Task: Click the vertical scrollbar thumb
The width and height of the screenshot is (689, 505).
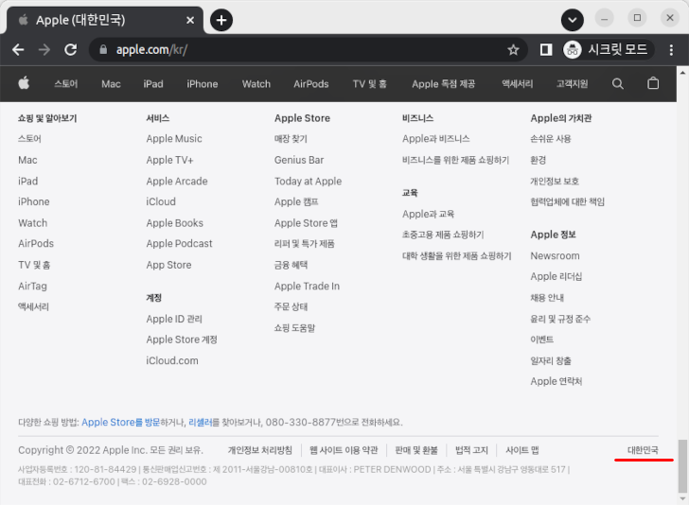Action: [x=682, y=466]
